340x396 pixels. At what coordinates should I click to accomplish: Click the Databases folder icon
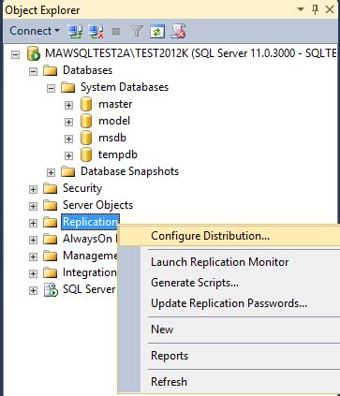pyautogui.click(x=50, y=70)
